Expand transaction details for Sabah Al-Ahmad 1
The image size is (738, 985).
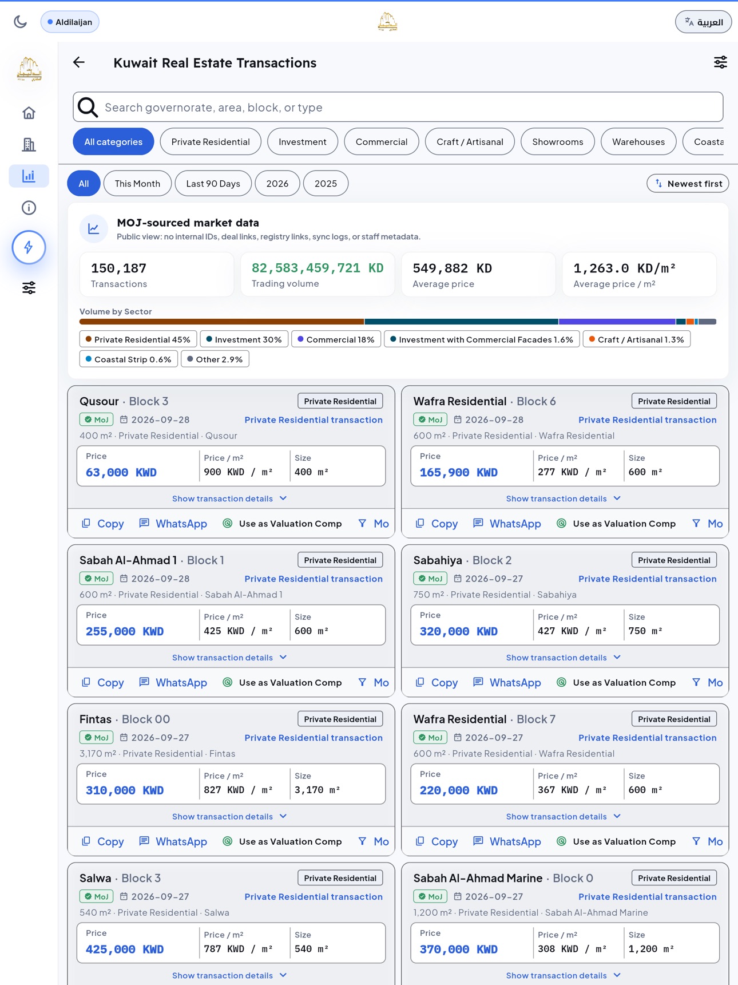(x=230, y=658)
